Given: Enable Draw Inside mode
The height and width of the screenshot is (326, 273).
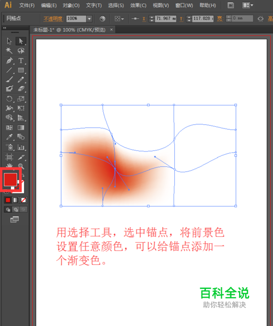Looking at the screenshot, I should coord(23,209).
